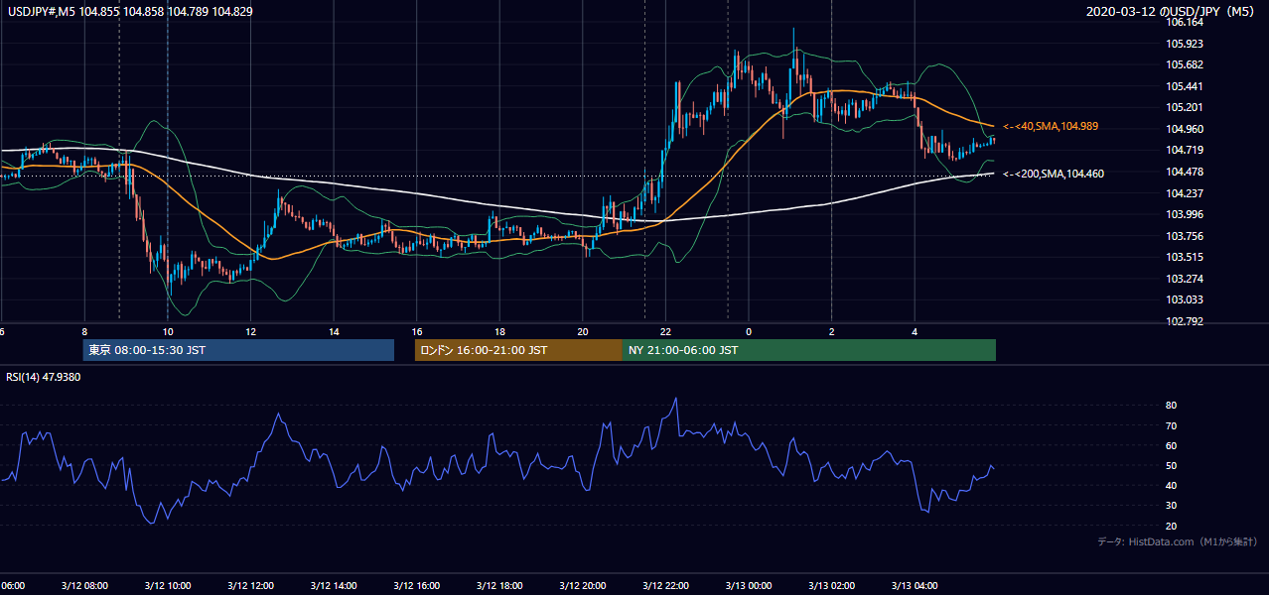Click the '2020-03-12 のUSD/JPY (M5)' chart title
1269x595 pixels.
[1172, 12]
